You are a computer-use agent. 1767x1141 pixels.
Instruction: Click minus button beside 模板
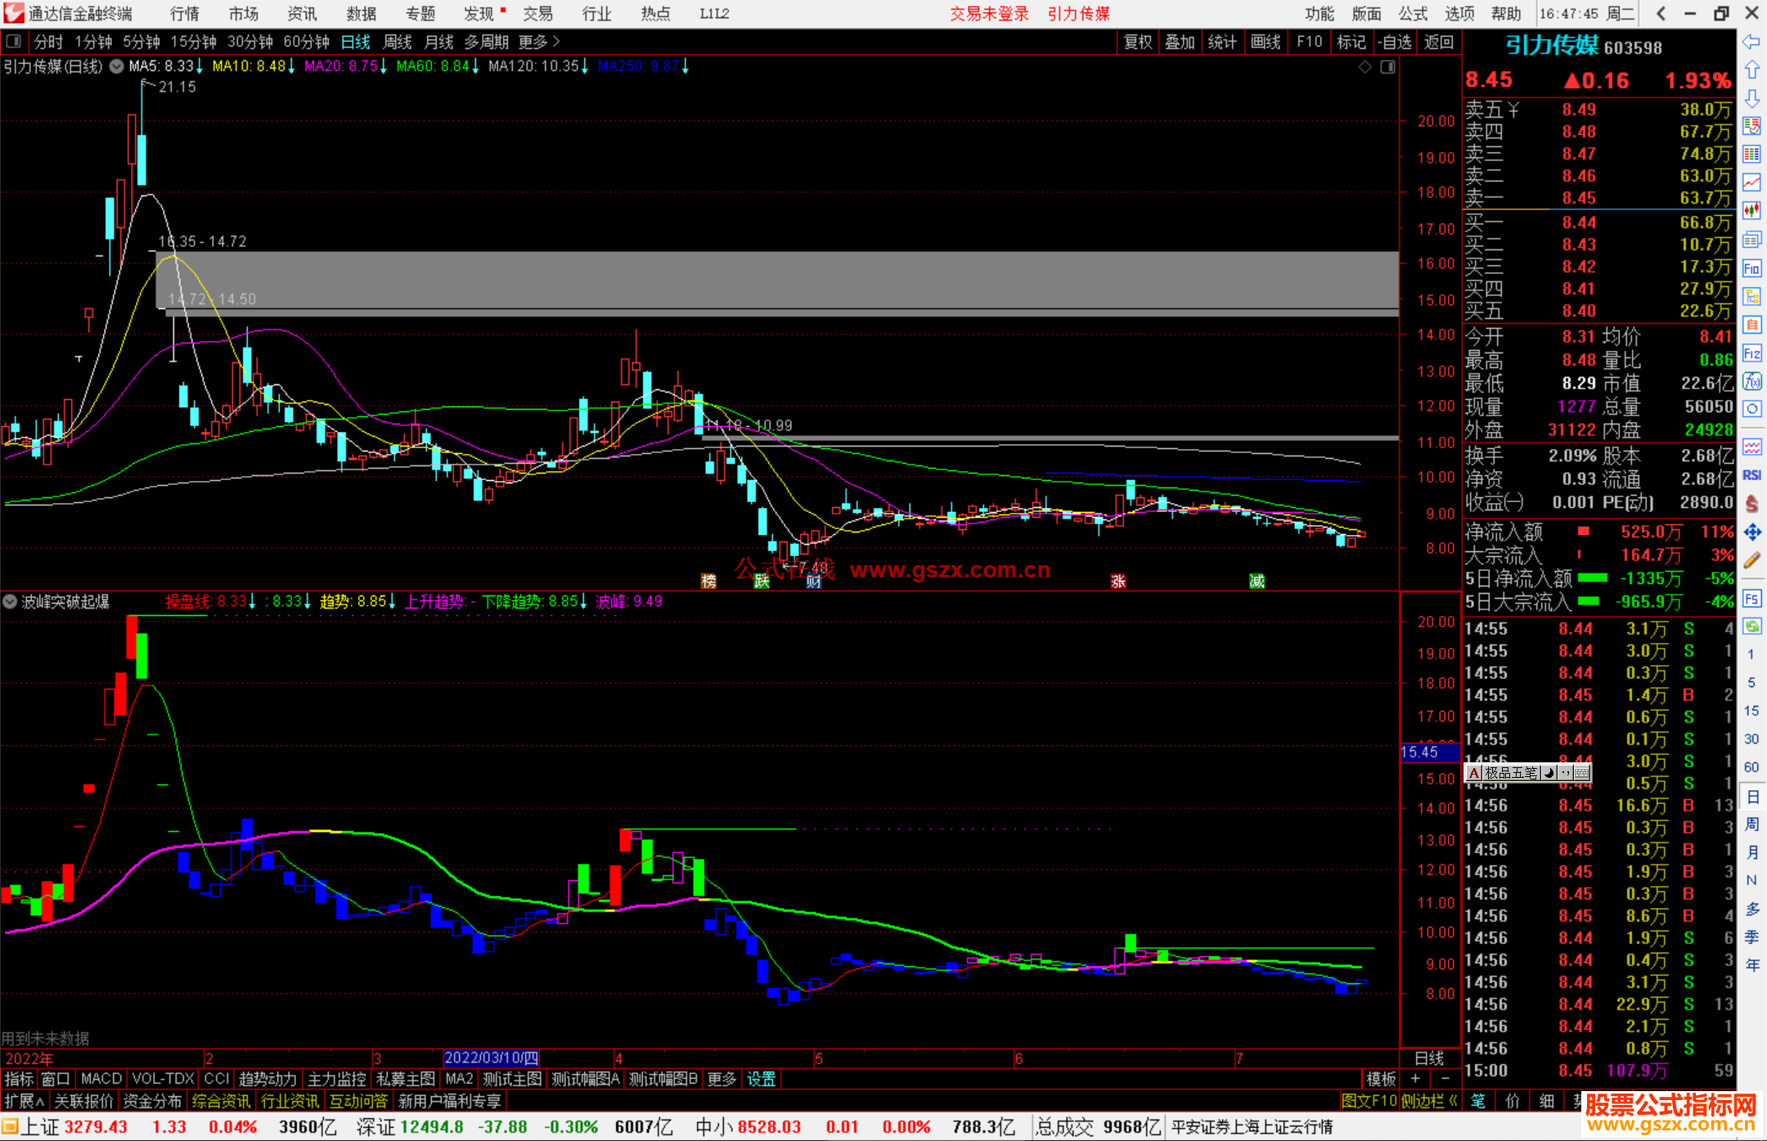tap(1445, 1079)
